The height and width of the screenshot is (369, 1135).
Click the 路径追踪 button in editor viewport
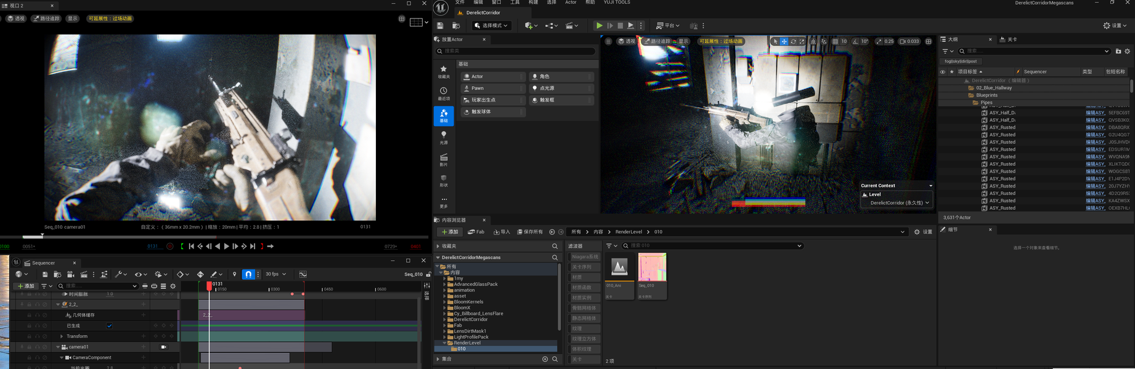[658, 41]
